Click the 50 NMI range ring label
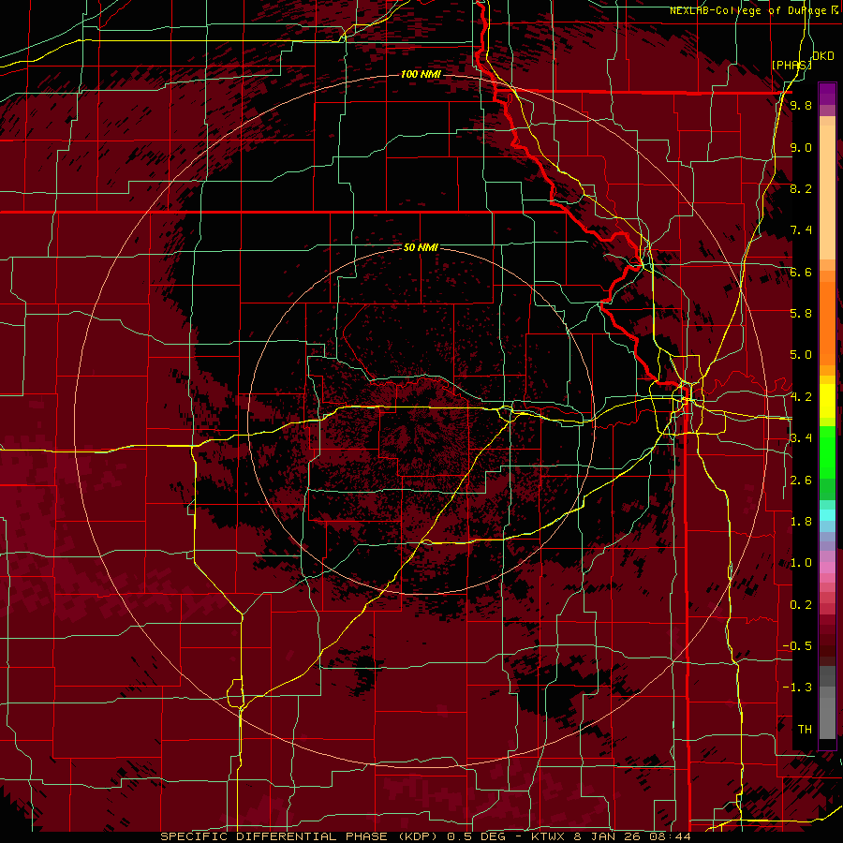Screen dimensions: 843x843 pyautogui.click(x=421, y=247)
